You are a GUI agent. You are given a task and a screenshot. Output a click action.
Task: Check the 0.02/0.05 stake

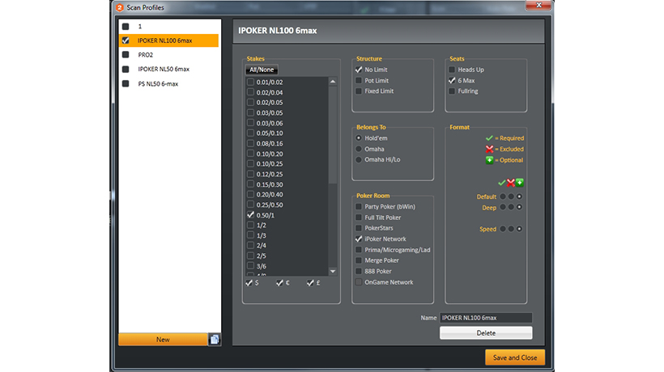[251, 102]
